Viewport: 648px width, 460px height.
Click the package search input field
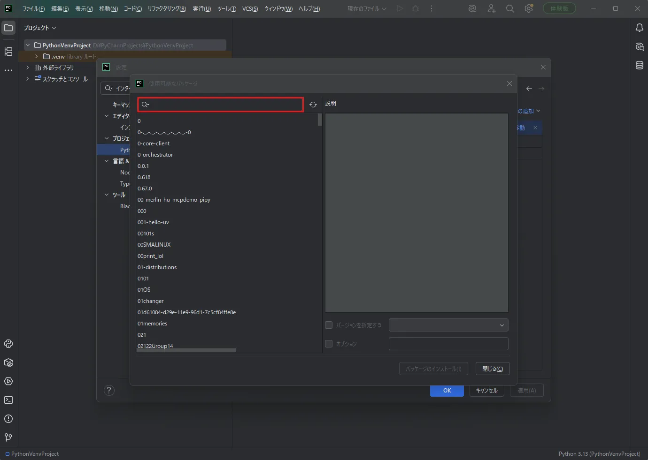[x=221, y=105]
